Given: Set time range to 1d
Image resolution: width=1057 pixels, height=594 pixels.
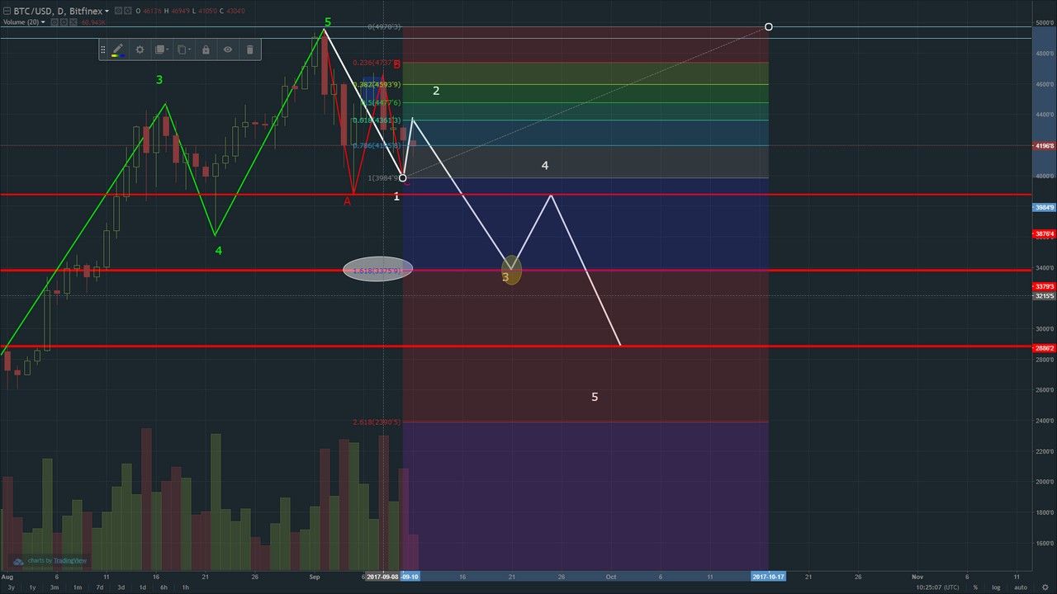Looking at the screenshot, I should click(x=143, y=587).
